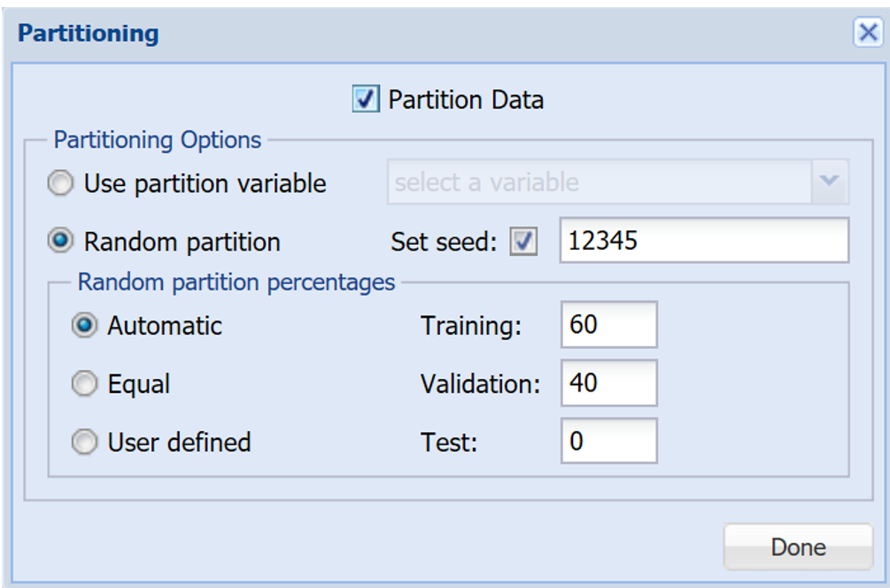Click the Validation percentage field
This screenshot has height=588, width=890.
coord(608,383)
